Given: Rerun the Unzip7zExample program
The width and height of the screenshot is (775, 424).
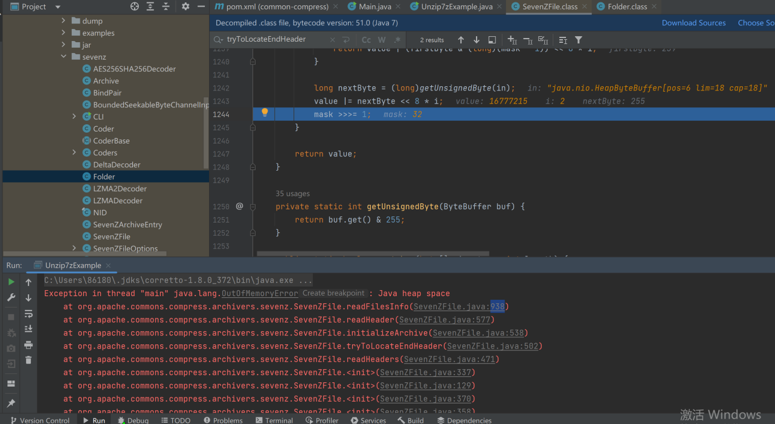Looking at the screenshot, I should (11, 281).
